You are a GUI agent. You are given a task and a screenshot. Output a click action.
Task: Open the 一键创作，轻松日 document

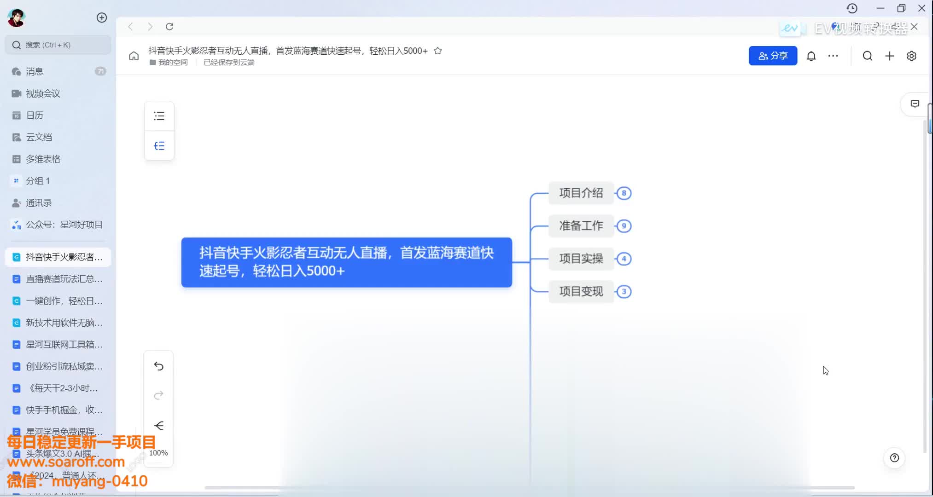tap(58, 301)
